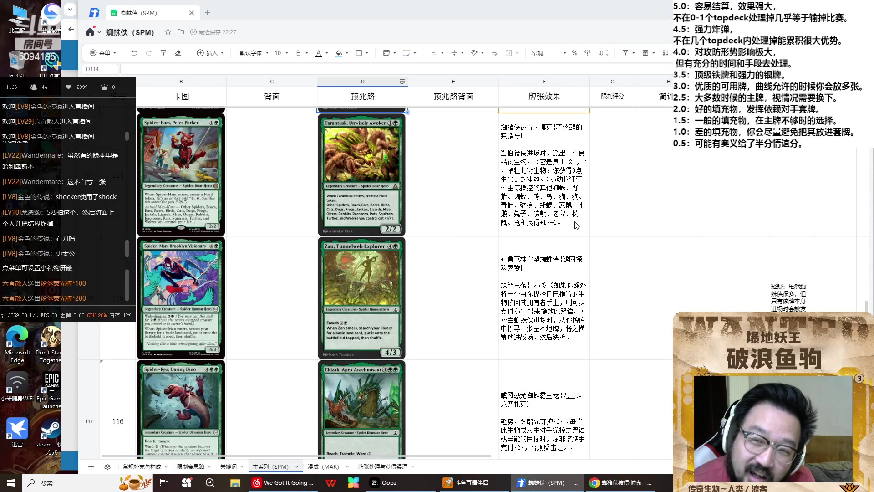Click the home icon beside document title
The image size is (874, 492).
[x=90, y=32]
